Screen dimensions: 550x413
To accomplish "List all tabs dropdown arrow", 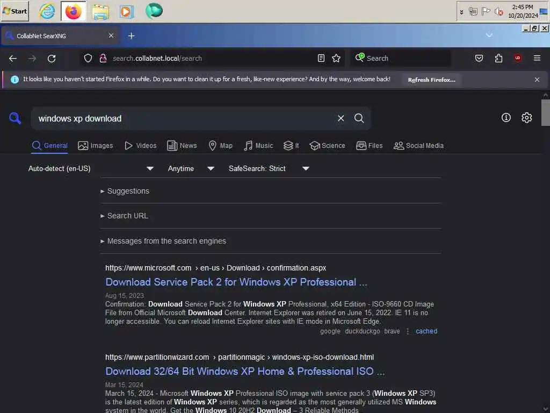I will click(489, 35).
